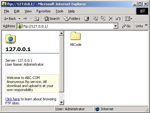Click the VBCode folder name label
The height and width of the screenshot is (113, 150).
(76, 45)
